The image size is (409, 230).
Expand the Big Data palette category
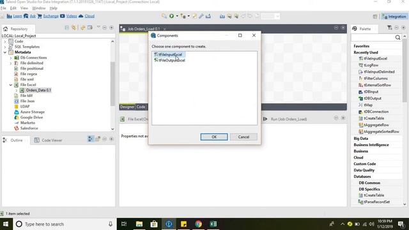click(360, 139)
